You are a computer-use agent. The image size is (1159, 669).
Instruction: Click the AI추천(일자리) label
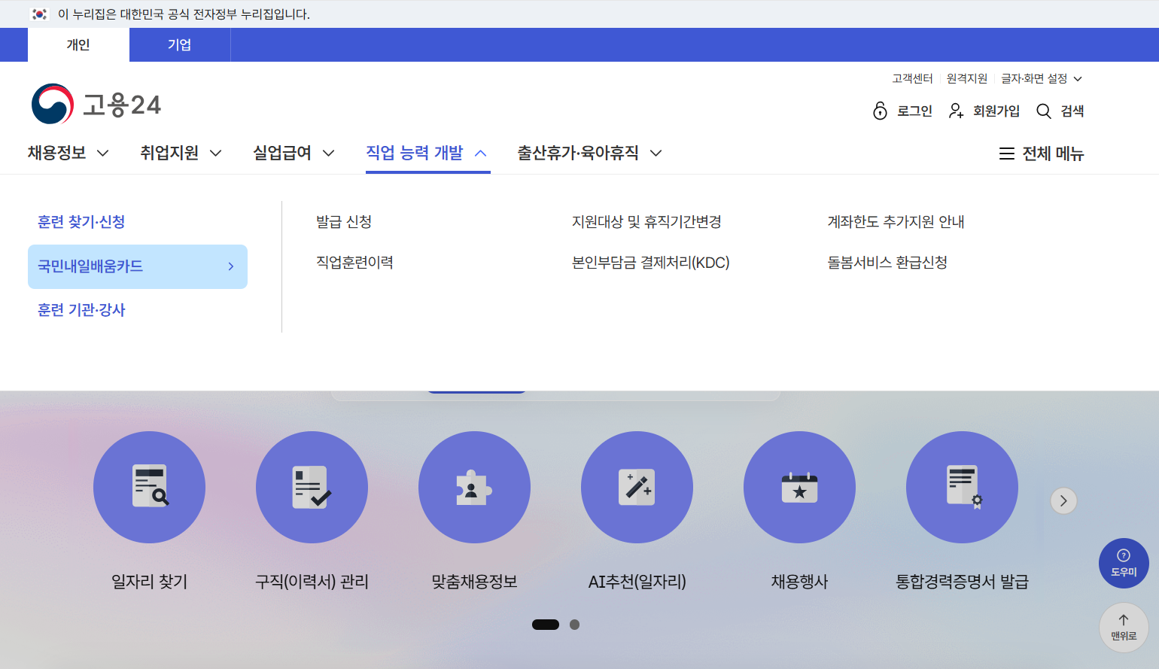[x=637, y=582]
